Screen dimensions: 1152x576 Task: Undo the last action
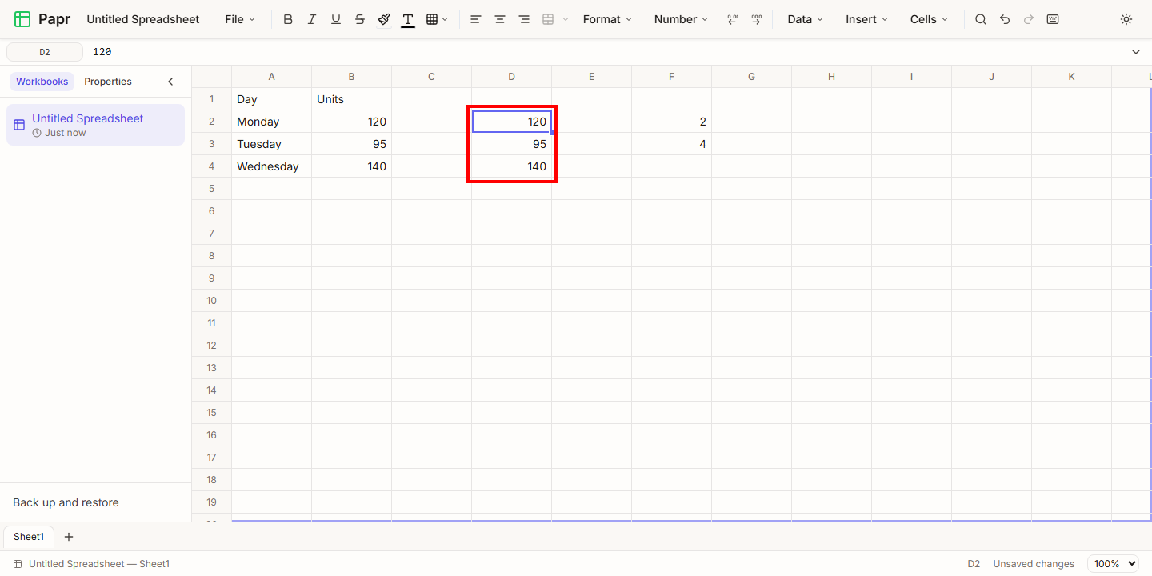(1005, 19)
